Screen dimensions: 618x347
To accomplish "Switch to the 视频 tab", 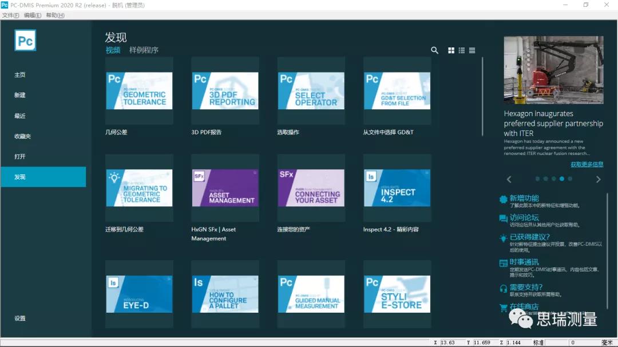I will coord(113,50).
